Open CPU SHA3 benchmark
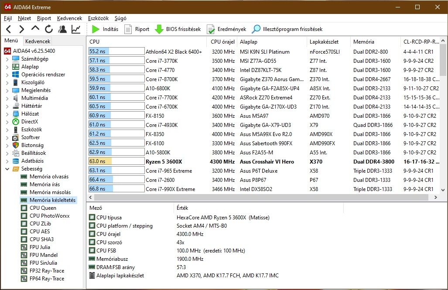Viewport: 448px width, 290px height. (x=42, y=239)
